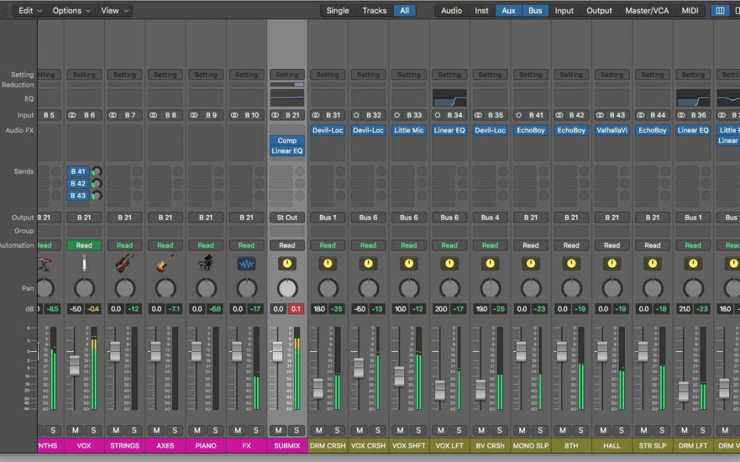This screenshot has height=462, width=740.
Task: Open the St Out output slot on SUBMIX
Action: pos(286,217)
